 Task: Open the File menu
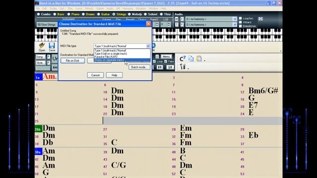pyautogui.click(x=38, y=8)
